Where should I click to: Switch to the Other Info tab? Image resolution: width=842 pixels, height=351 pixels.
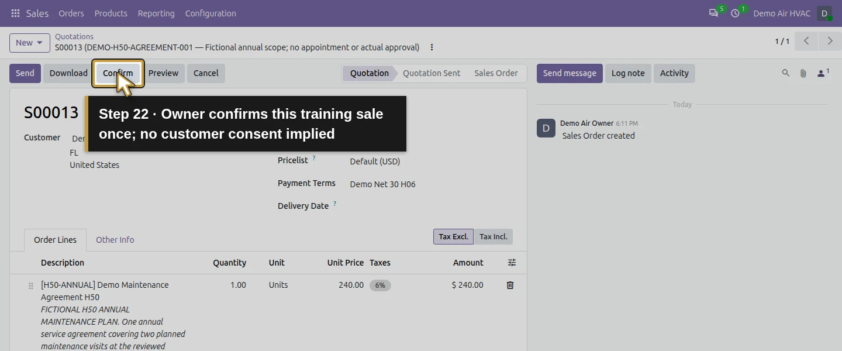point(115,240)
